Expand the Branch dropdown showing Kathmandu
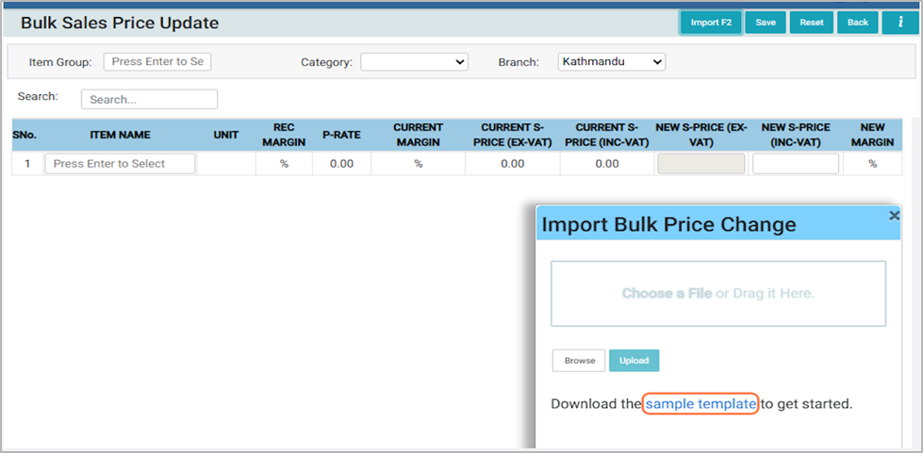 click(x=611, y=62)
